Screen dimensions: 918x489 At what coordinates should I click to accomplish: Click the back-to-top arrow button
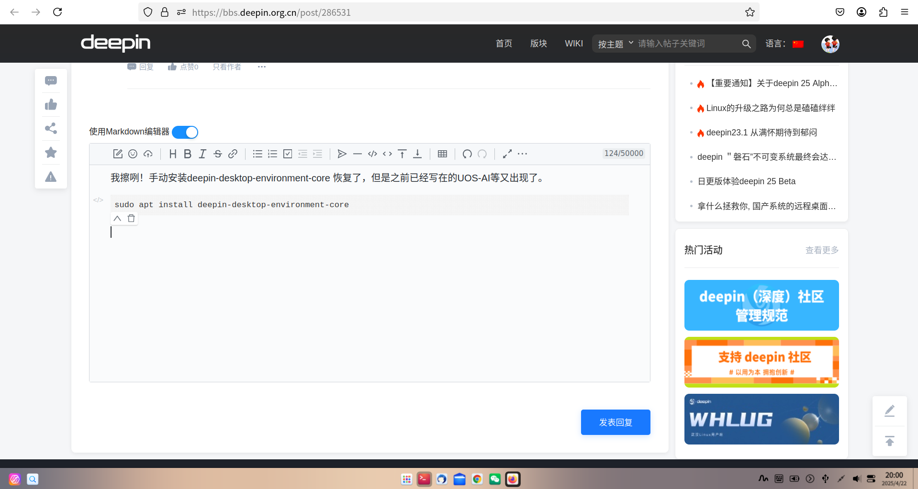(889, 441)
